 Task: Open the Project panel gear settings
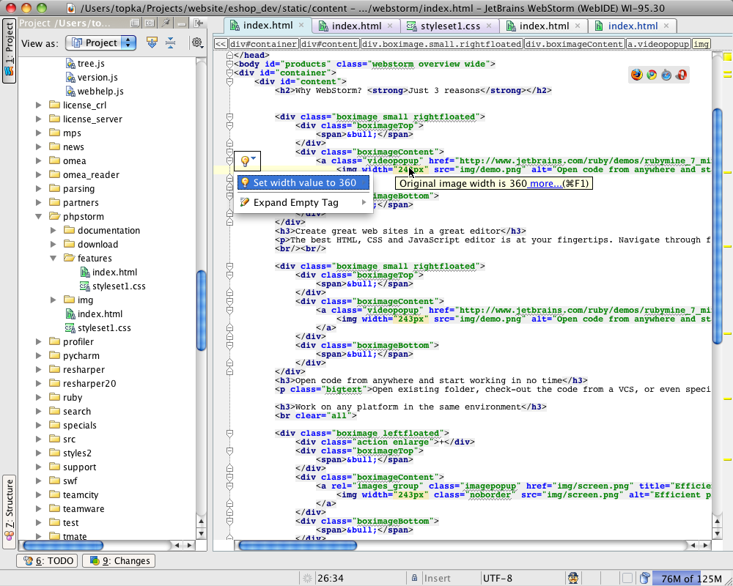click(x=197, y=42)
